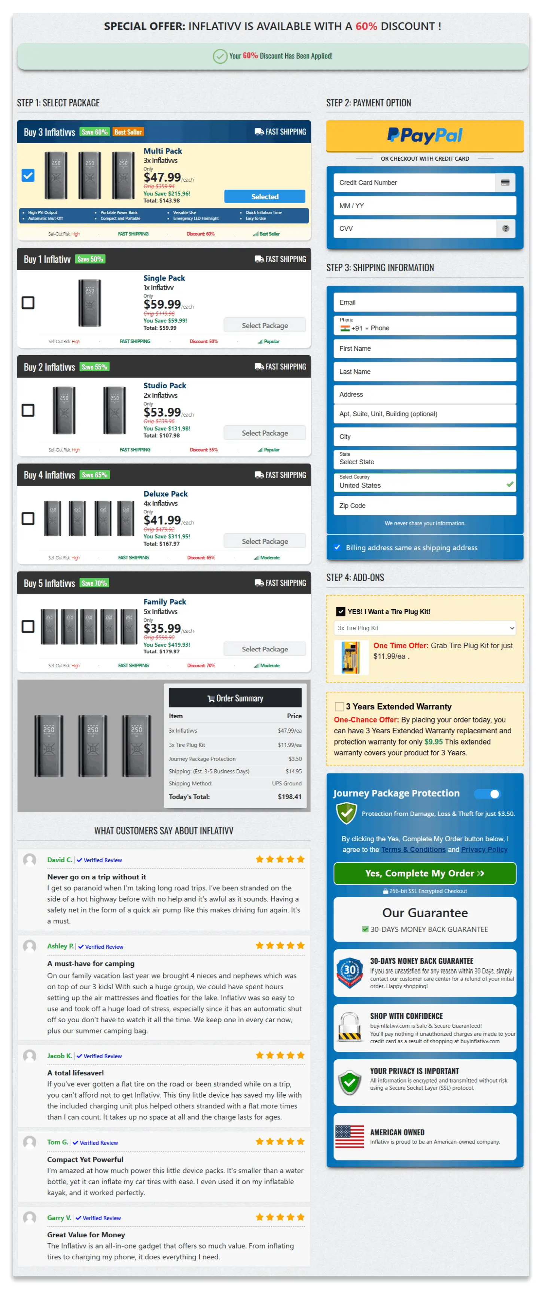Click the star rating on David C. review

[280, 859]
